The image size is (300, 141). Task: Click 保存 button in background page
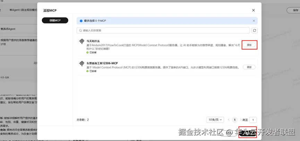point(294,10)
